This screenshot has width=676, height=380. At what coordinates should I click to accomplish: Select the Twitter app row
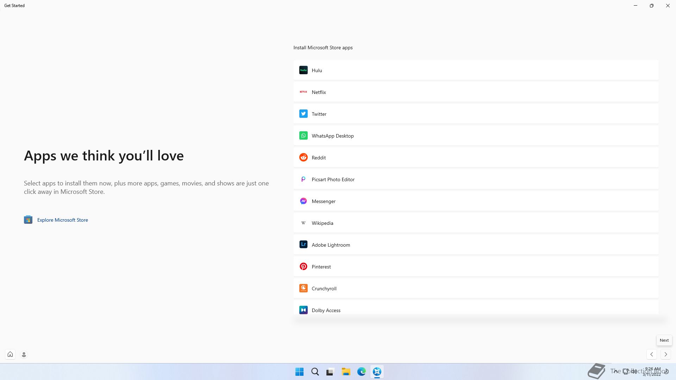(476, 114)
